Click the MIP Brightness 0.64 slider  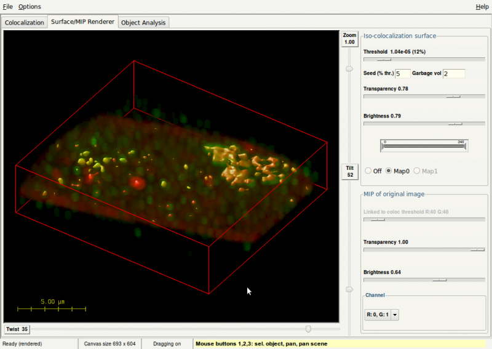[439, 279]
